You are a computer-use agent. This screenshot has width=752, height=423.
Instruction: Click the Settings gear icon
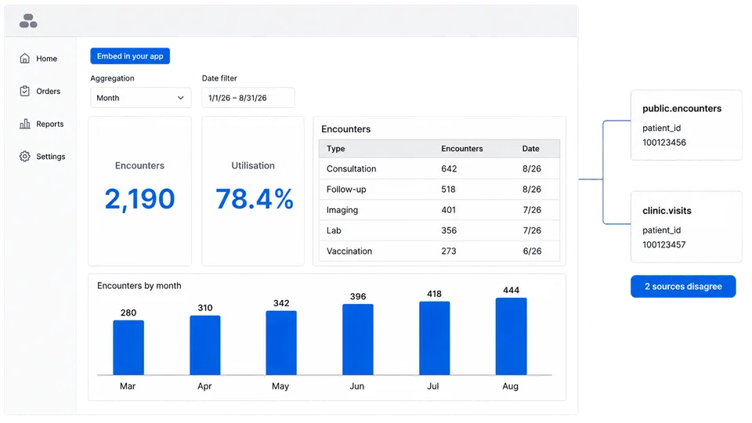pyautogui.click(x=24, y=156)
